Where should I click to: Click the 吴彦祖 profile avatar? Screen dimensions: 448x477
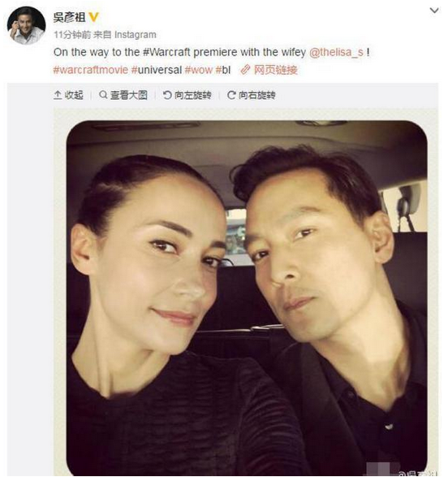tap(27, 25)
